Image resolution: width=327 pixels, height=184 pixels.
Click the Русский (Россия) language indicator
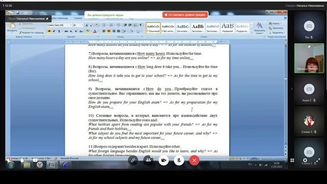point(69,158)
